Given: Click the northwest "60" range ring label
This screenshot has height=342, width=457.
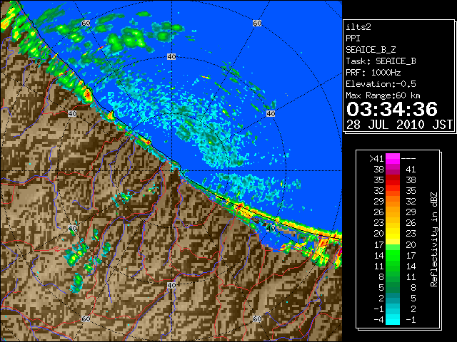Looking at the screenshot, I should [x=86, y=23].
